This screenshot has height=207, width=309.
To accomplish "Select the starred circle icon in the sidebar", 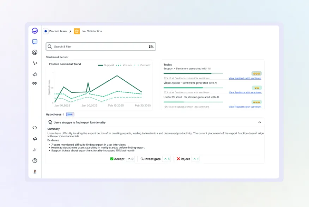I will pyautogui.click(x=35, y=52).
